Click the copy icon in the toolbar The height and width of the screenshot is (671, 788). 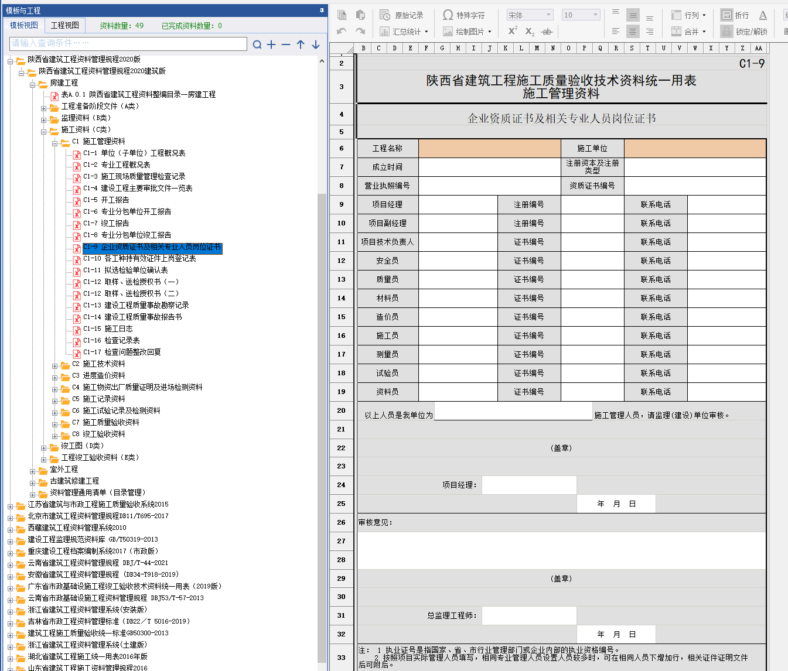point(342,15)
